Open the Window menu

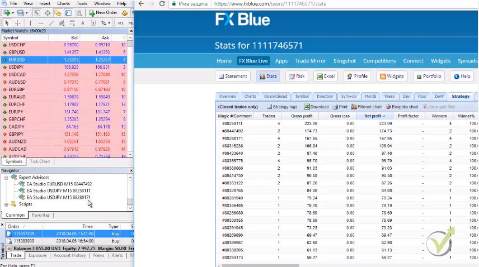pyautogui.click(x=102, y=3)
